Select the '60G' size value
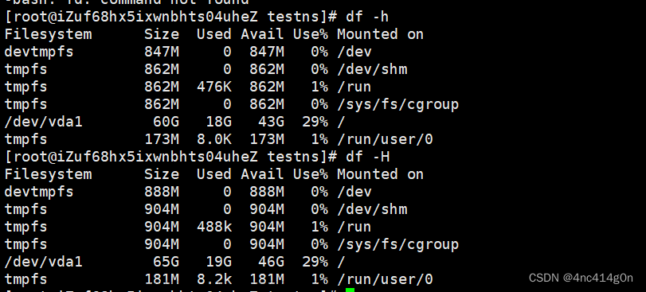This screenshot has height=292, width=646. [x=166, y=122]
